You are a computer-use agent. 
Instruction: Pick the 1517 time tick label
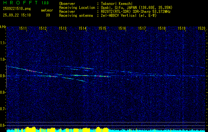(142, 29)
